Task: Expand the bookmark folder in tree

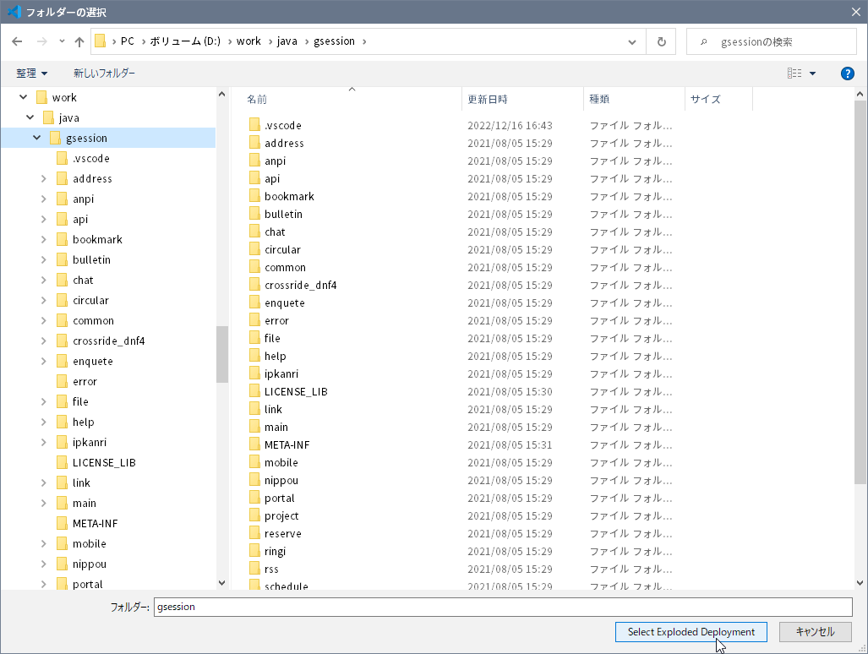Action: coord(44,239)
